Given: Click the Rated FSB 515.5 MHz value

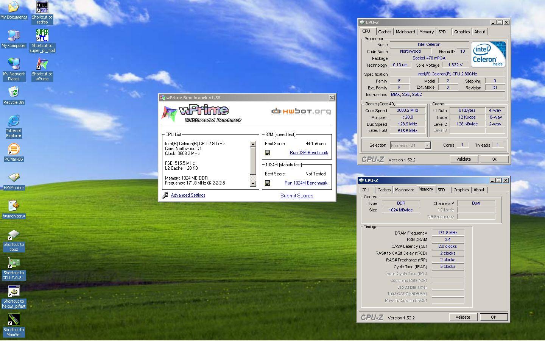Looking at the screenshot, I should [407, 131].
